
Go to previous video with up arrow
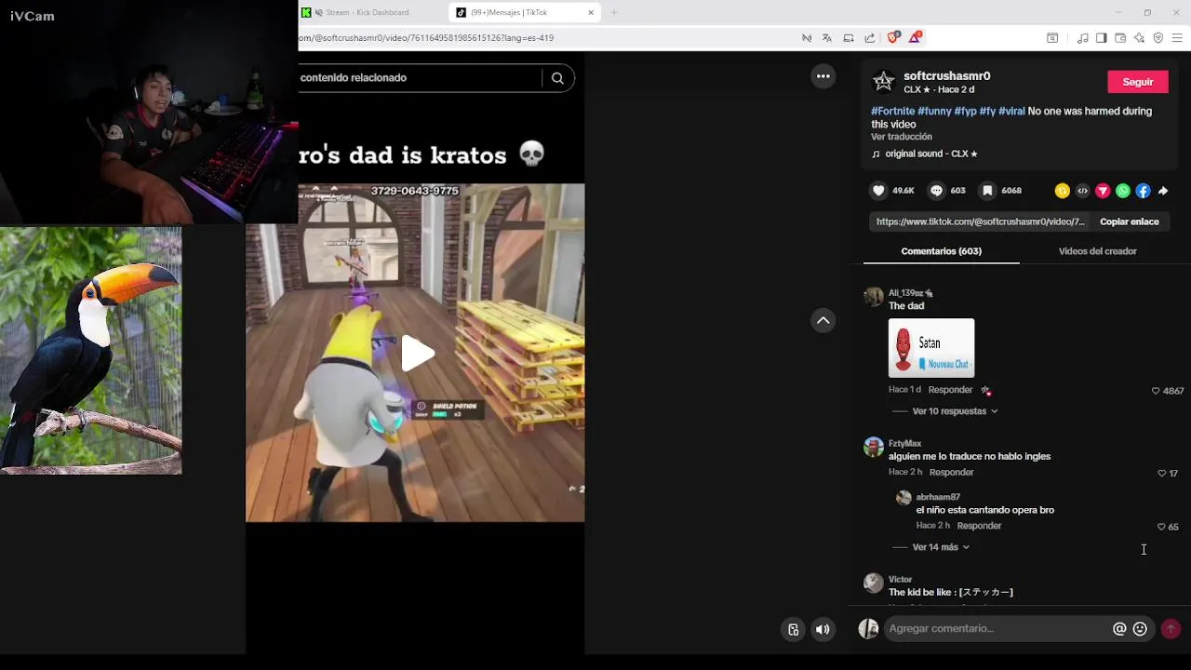click(823, 321)
